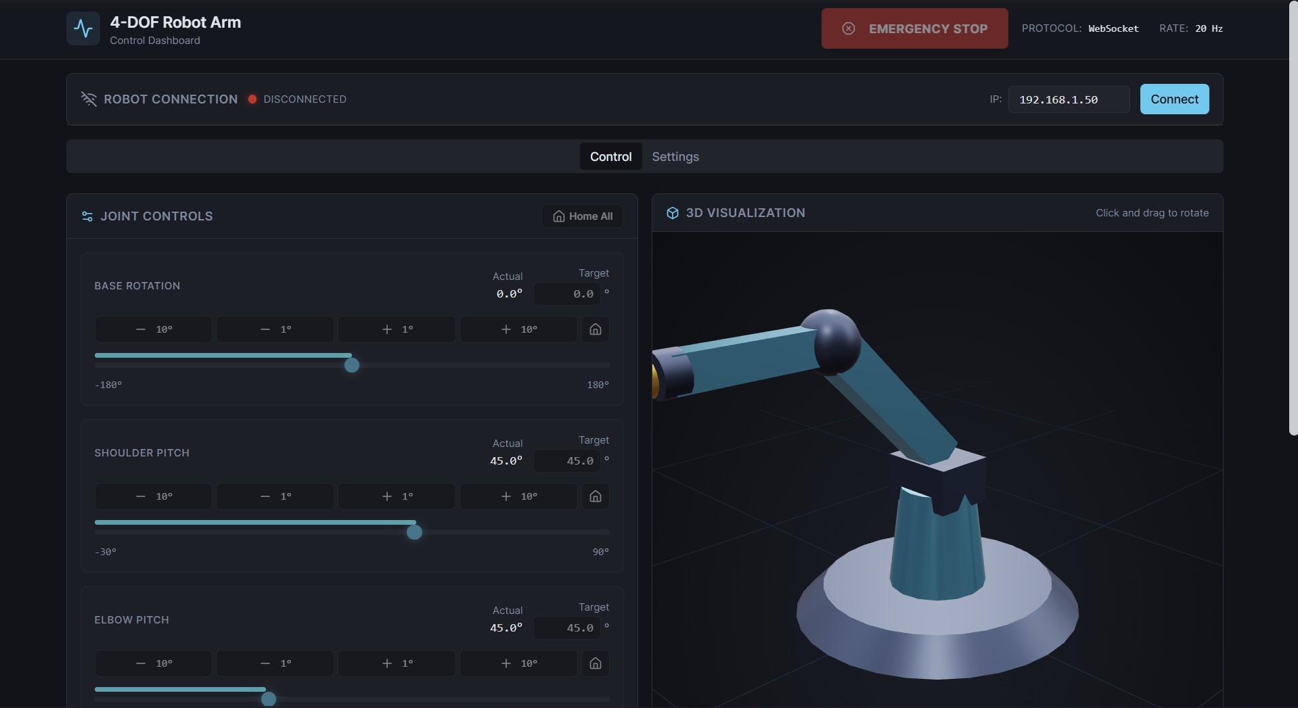Toggle Home All for all joints
This screenshot has height=708, width=1298.
point(583,216)
